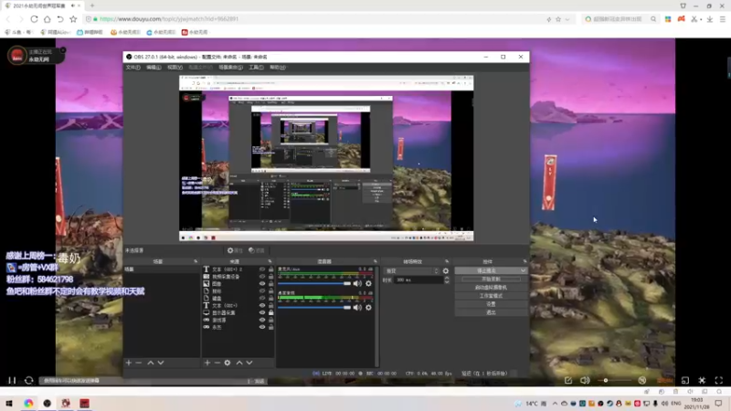Viewport: 731px width, 411px height.
Task: Mute the first mixer channel speaker icon
Action: pyautogui.click(x=357, y=283)
